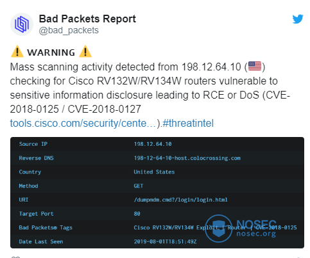Click the Source IP value 198.12.64.10

[x=153, y=144]
